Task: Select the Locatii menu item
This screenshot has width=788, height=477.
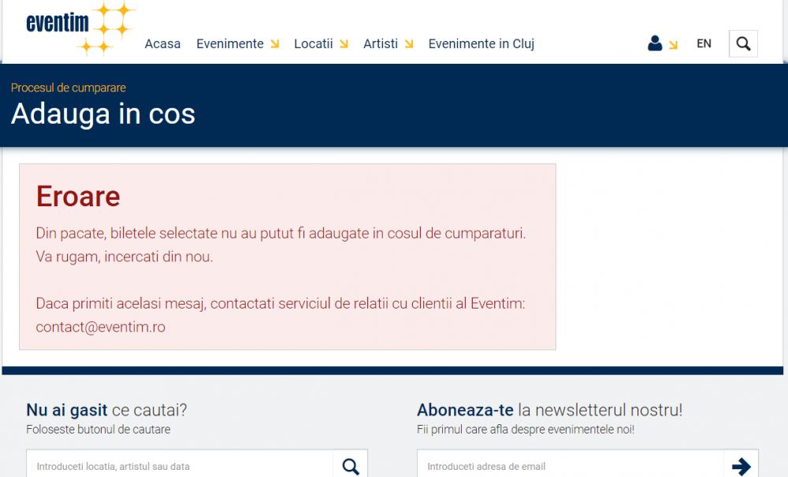Action: (x=313, y=44)
